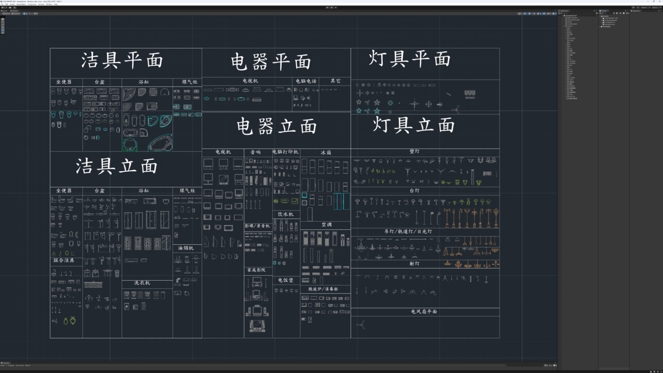Open Scene draw mode dropdown
Screen dimensions: 663x373
coord(519,13)
